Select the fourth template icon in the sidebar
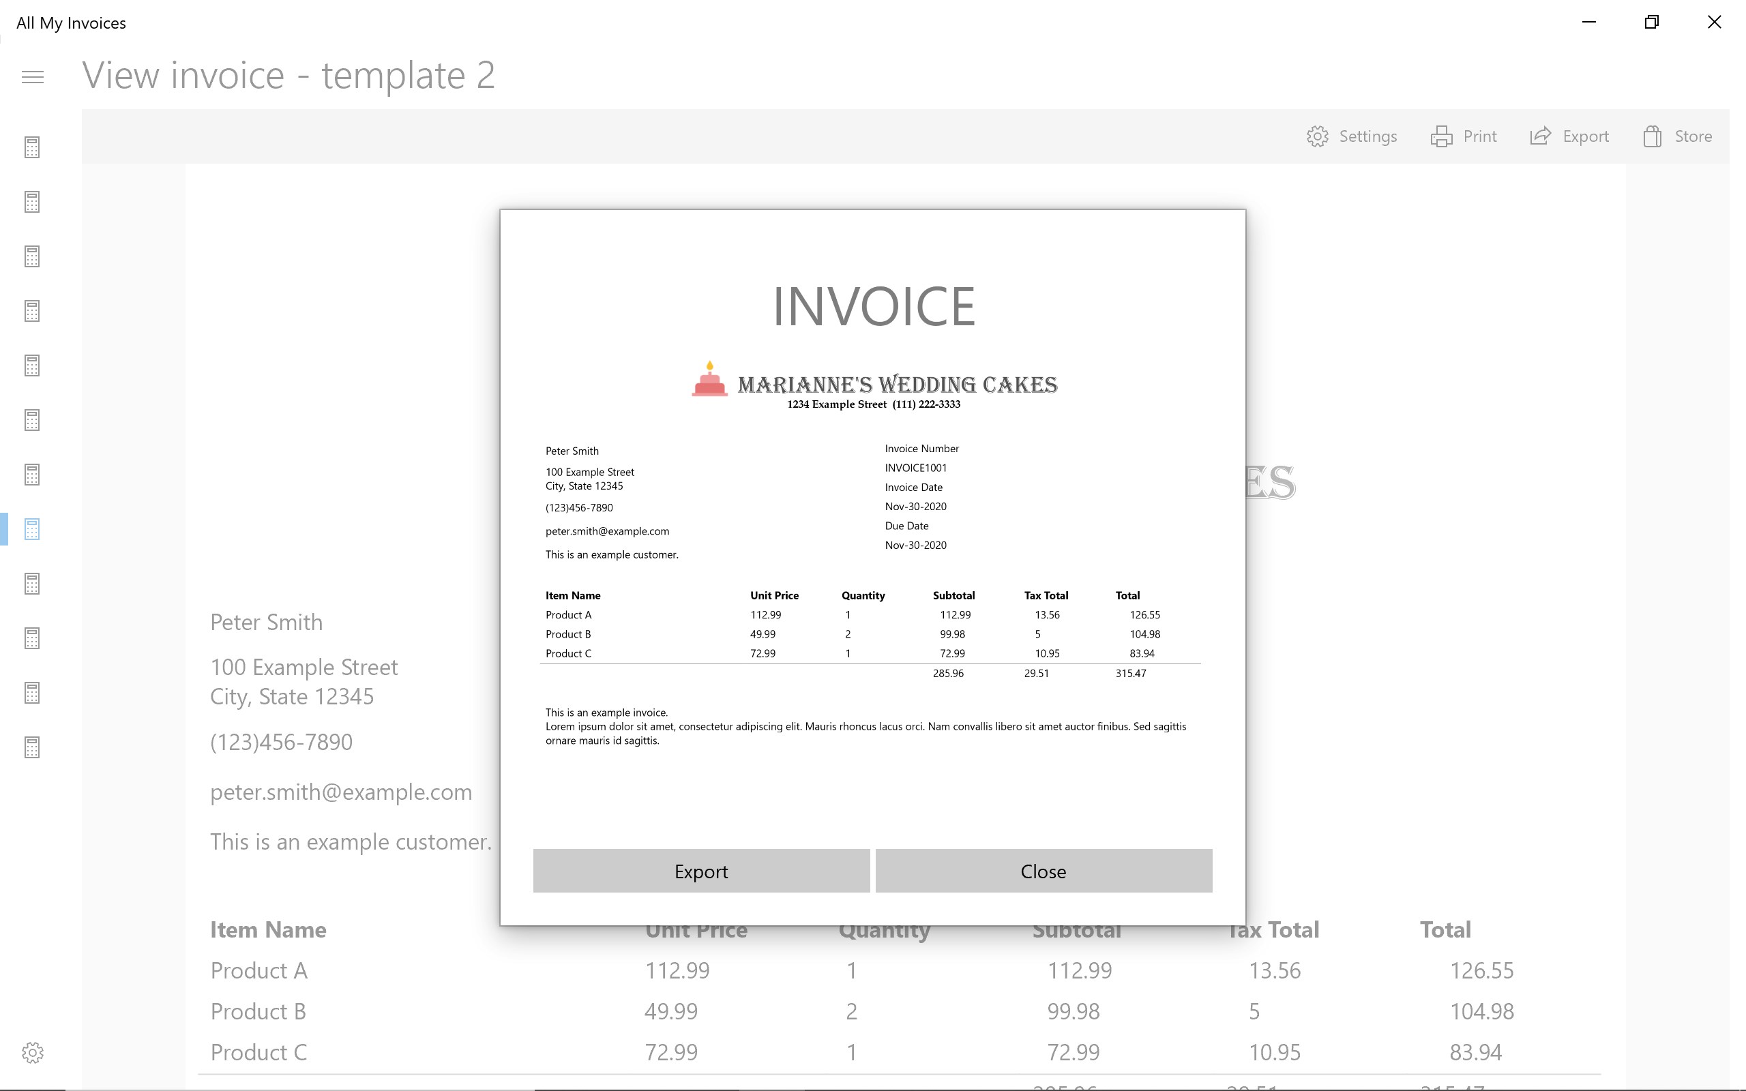The image size is (1746, 1091). 32,311
